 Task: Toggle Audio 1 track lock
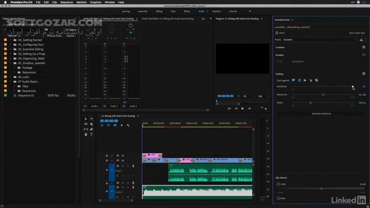pos(107,170)
